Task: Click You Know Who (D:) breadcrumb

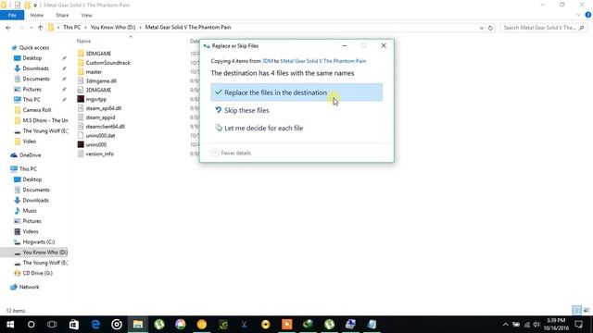Action: pos(113,27)
